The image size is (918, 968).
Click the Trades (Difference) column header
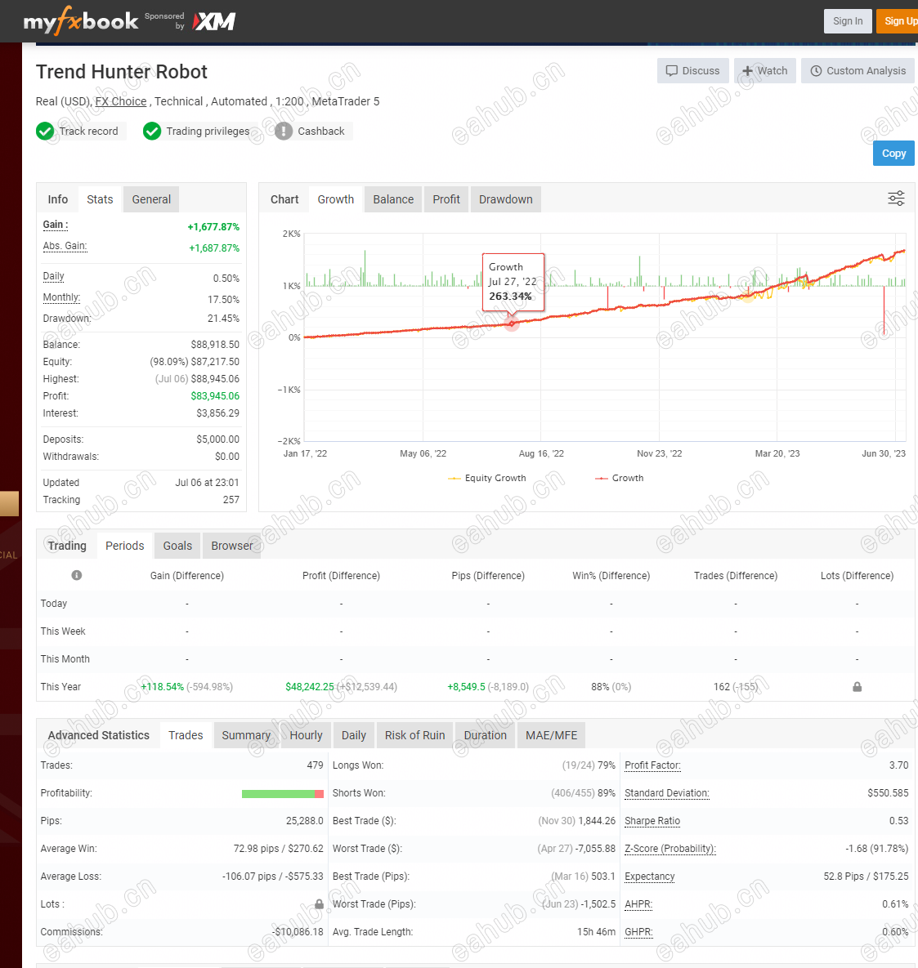tap(735, 575)
